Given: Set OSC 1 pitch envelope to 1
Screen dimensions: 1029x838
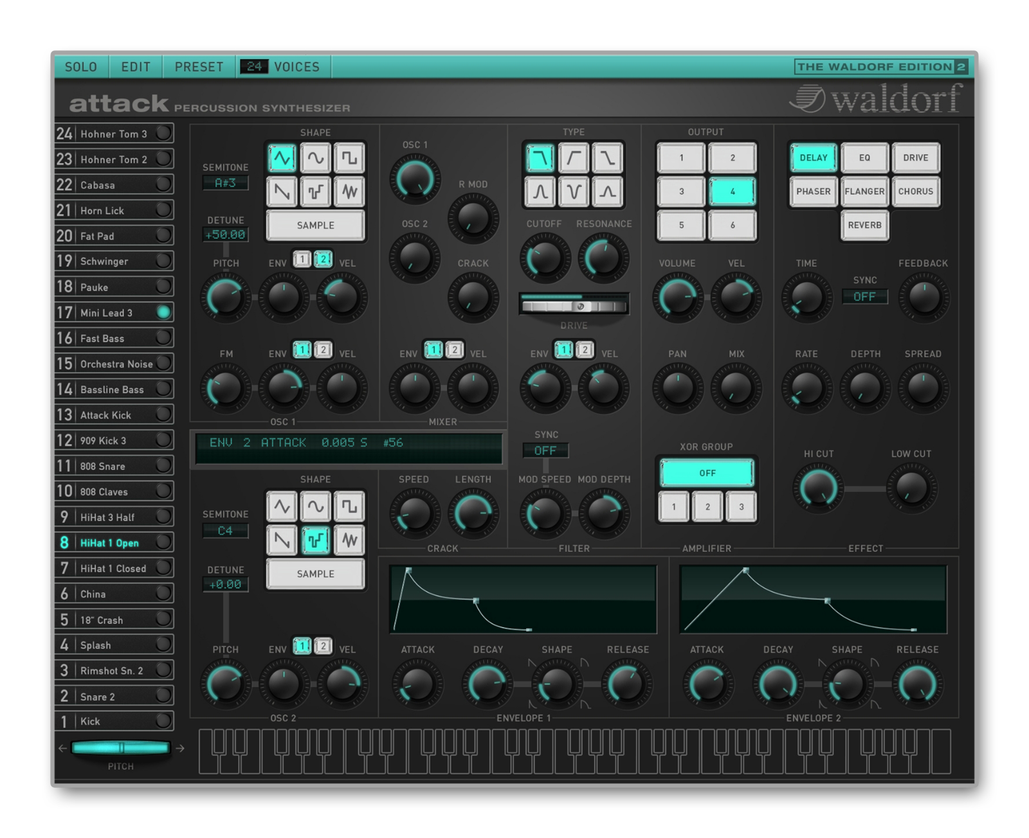Looking at the screenshot, I should click(x=302, y=260).
